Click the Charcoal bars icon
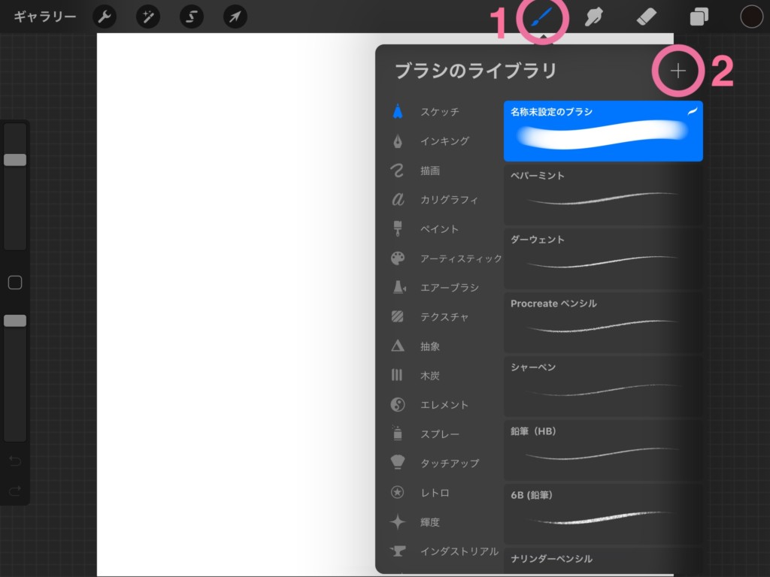 pos(397,376)
